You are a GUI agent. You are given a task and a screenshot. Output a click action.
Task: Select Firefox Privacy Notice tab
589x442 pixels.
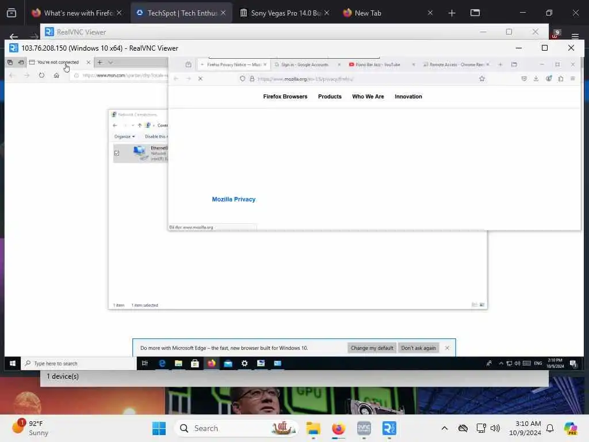234,64
